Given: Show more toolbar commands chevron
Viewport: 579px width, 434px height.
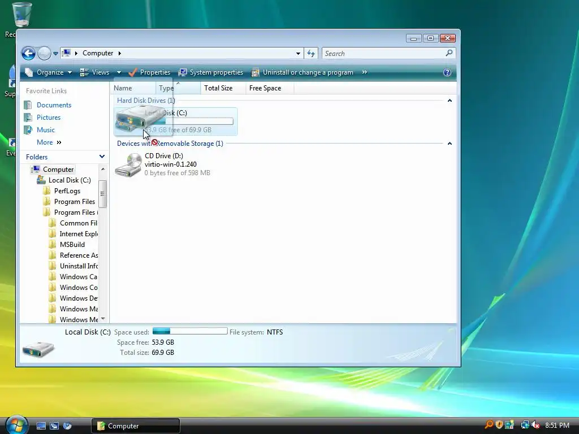Looking at the screenshot, I should coord(365,72).
